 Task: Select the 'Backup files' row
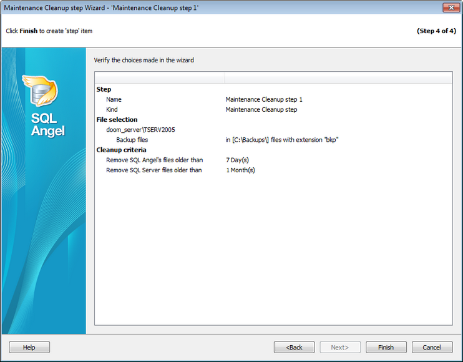click(132, 140)
